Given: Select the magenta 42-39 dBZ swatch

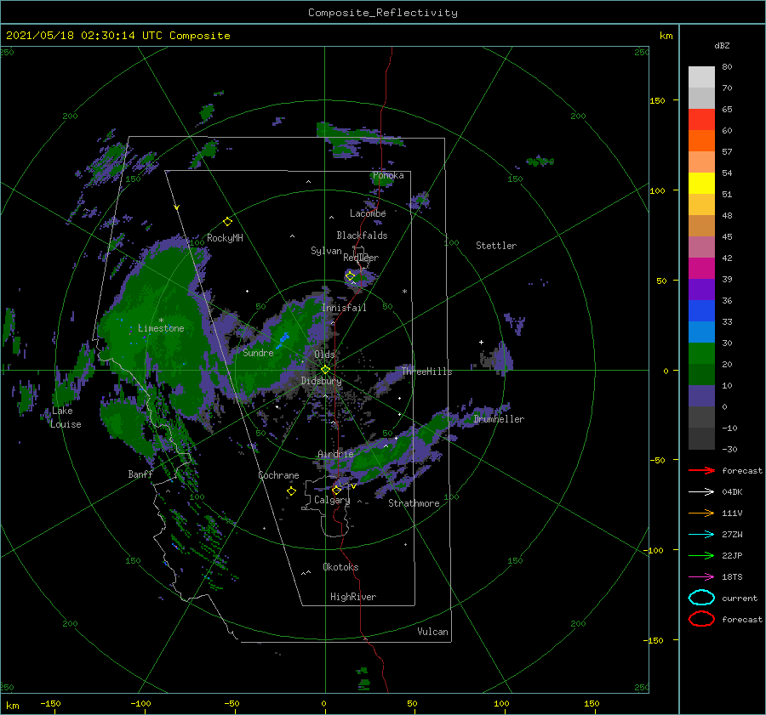Looking at the screenshot, I should (701, 268).
